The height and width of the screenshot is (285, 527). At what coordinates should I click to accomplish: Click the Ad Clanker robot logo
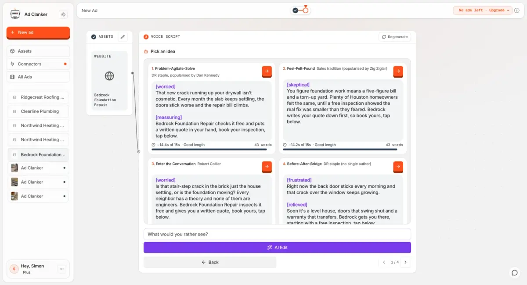click(15, 14)
